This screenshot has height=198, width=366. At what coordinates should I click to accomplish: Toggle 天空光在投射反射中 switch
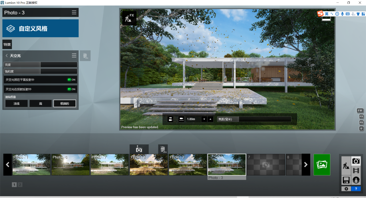tap(71, 89)
